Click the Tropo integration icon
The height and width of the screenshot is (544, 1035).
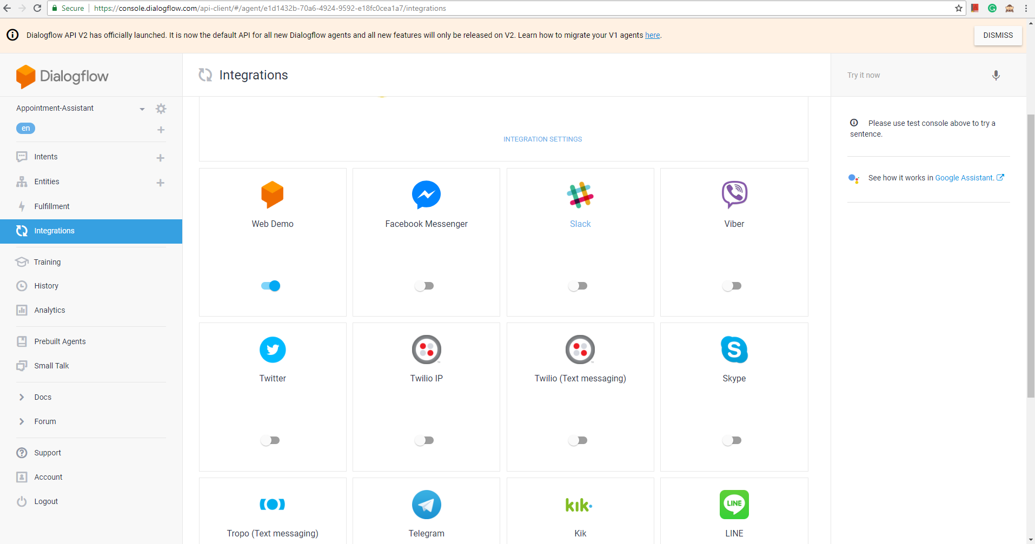273,504
